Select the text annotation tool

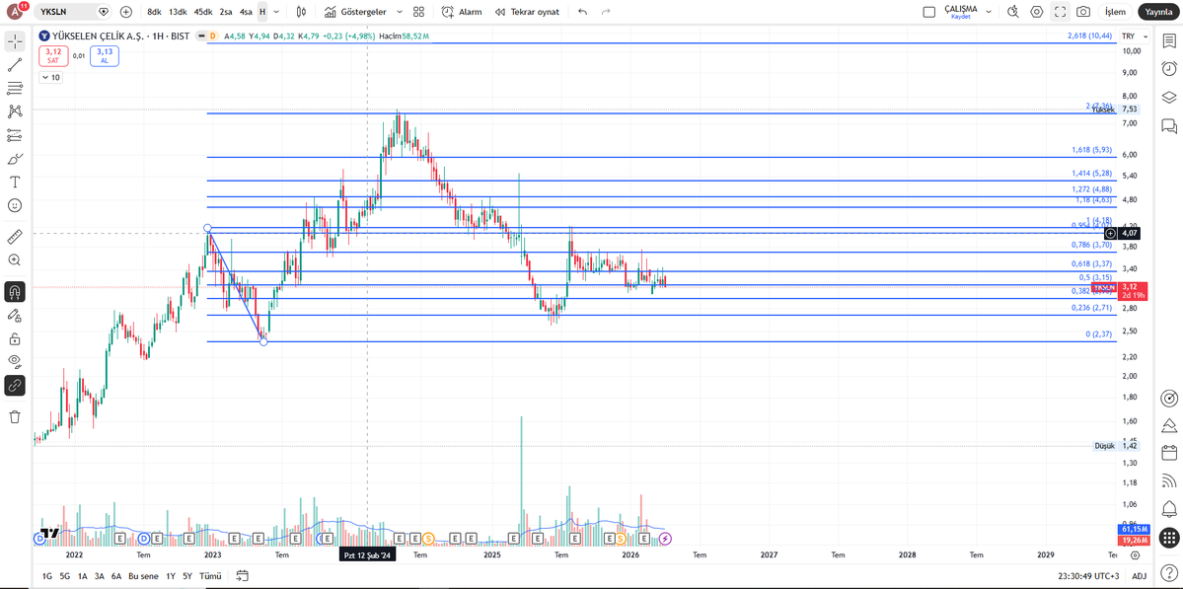[15, 182]
